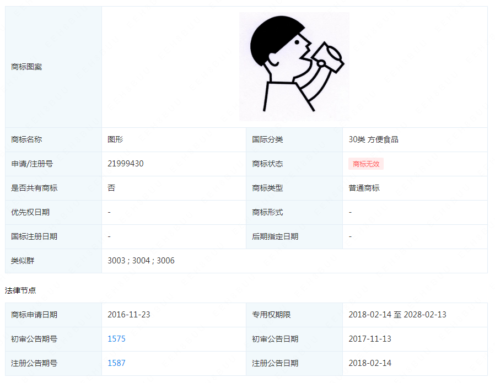Image resolution: width=495 pixels, height=383 pixels.
Task: Click the 注册公告日期 label
Action: coord(275,363)
